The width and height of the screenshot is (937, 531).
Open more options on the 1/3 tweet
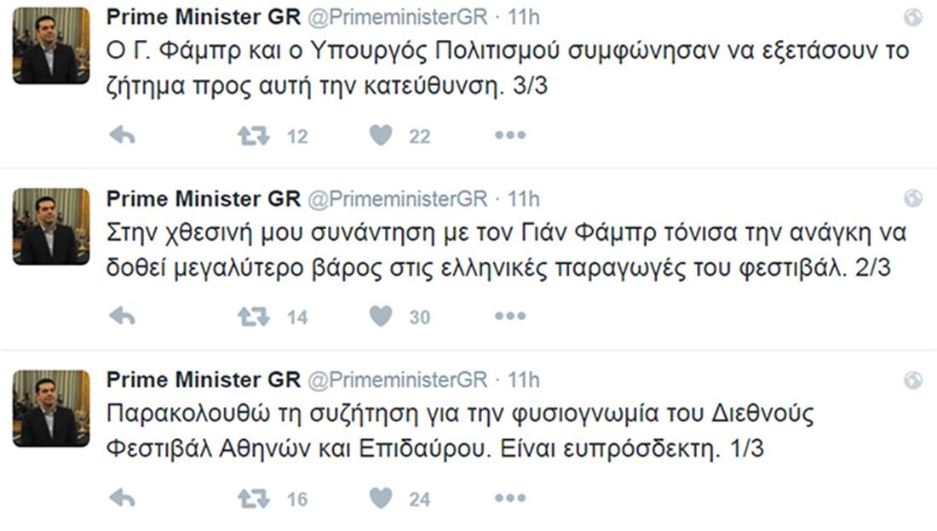coord(510,498)
